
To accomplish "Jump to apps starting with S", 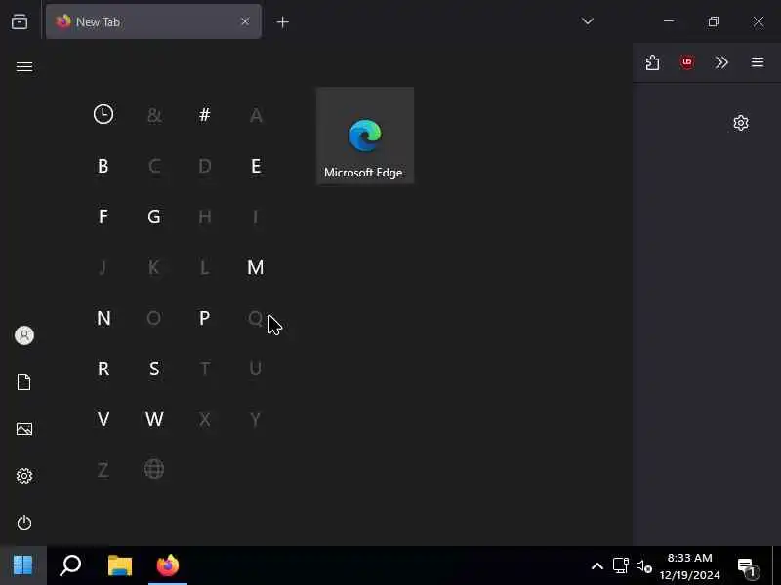I will click(x=154, y=369).
